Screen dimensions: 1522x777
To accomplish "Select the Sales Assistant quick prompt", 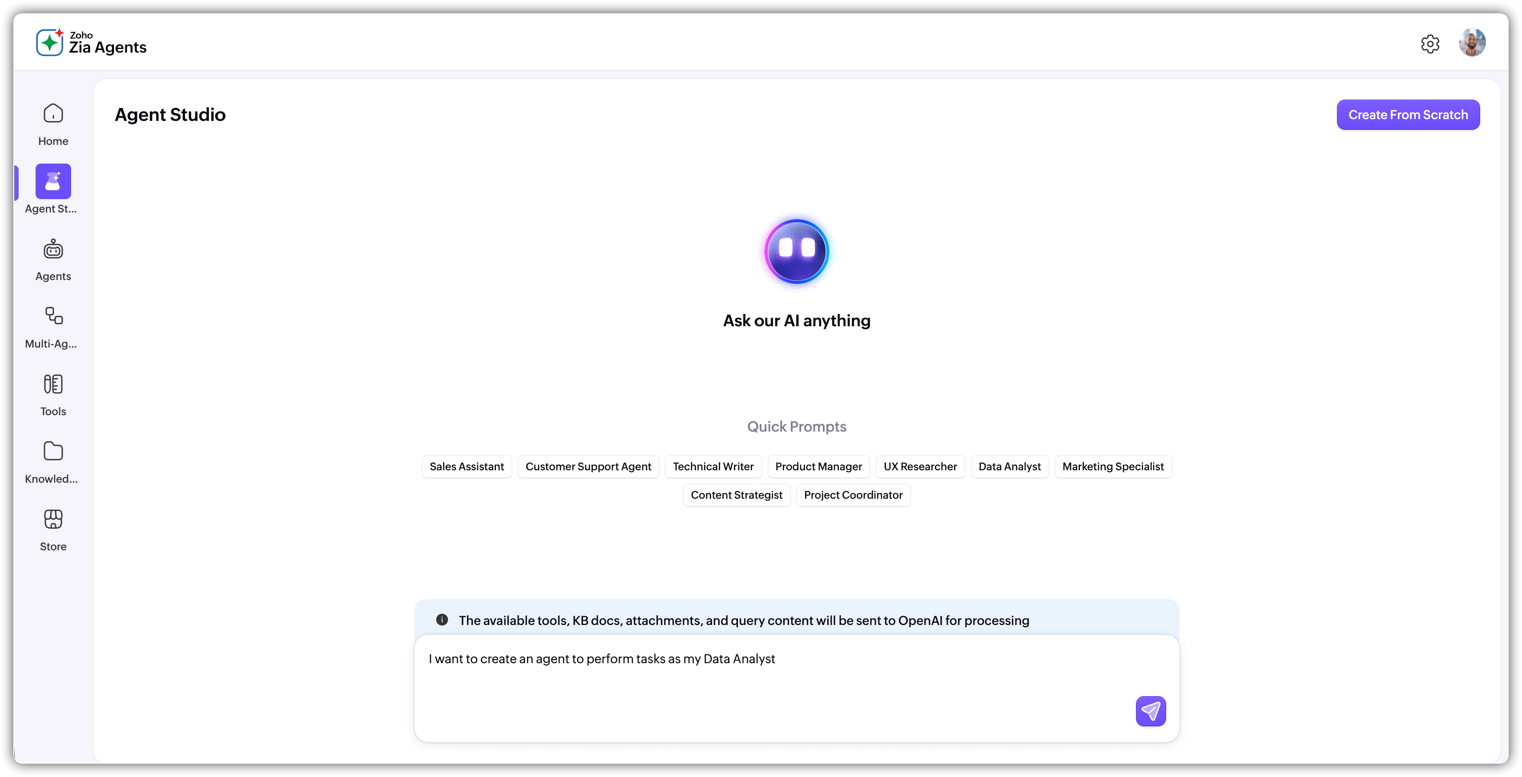I will [x=466, y=466].
